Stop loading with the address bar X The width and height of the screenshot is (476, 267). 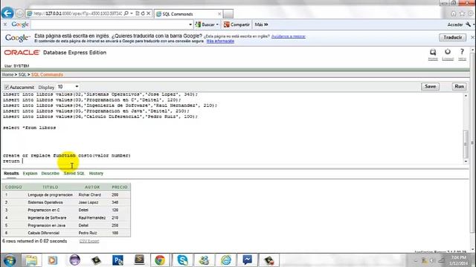point(149,13)
